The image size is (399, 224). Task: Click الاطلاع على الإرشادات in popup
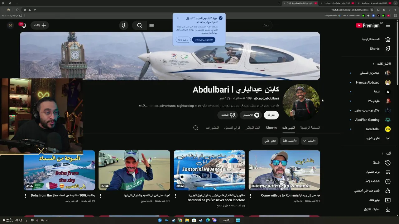tap(204, 40)
